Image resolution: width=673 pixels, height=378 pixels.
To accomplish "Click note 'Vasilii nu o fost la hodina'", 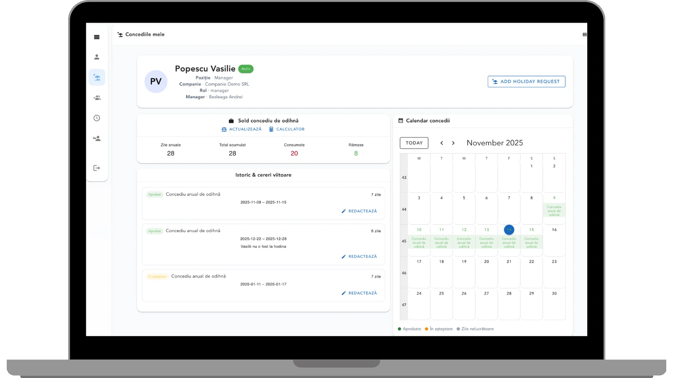I will tap(263, 247).
